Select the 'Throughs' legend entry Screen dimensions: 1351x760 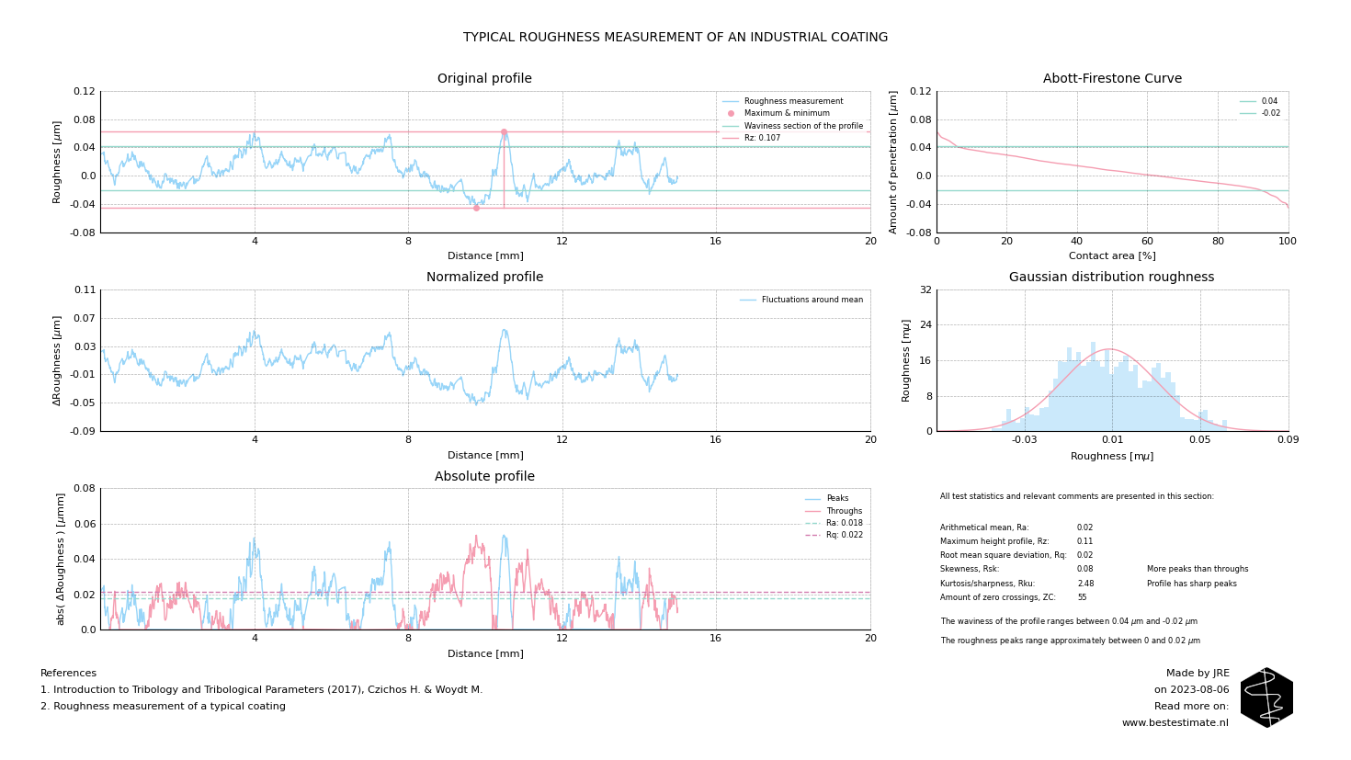point(844,511)
